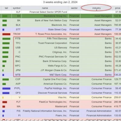Click FITB green tail bar
This screenshot has height=121, width=121.
(x=6, y=39)
